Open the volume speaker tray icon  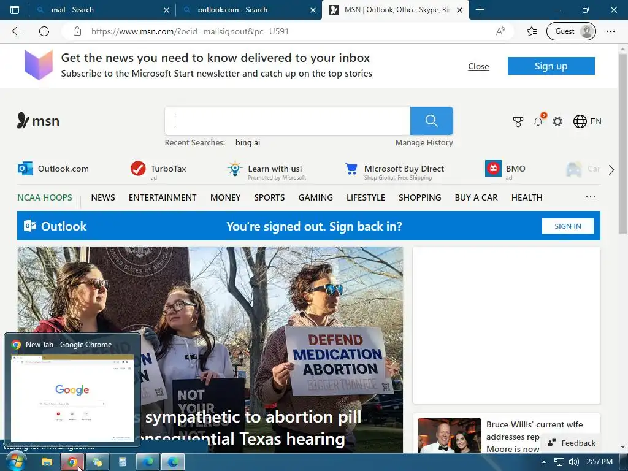(x=573, y=462)
